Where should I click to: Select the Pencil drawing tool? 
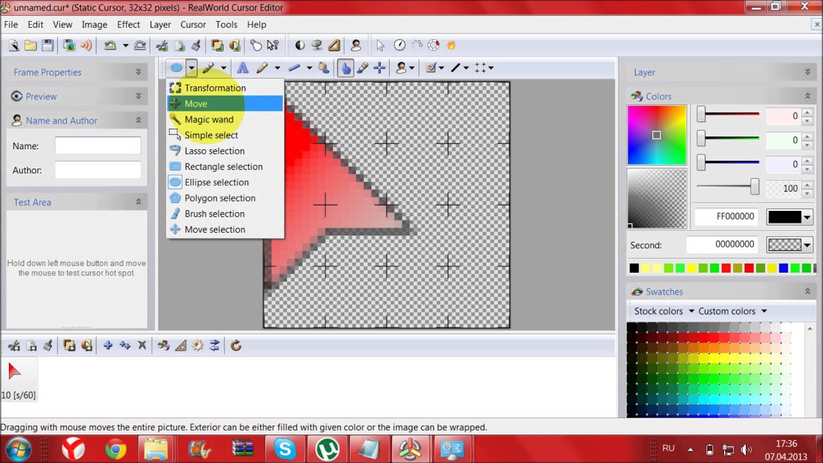tap(262, 68)
